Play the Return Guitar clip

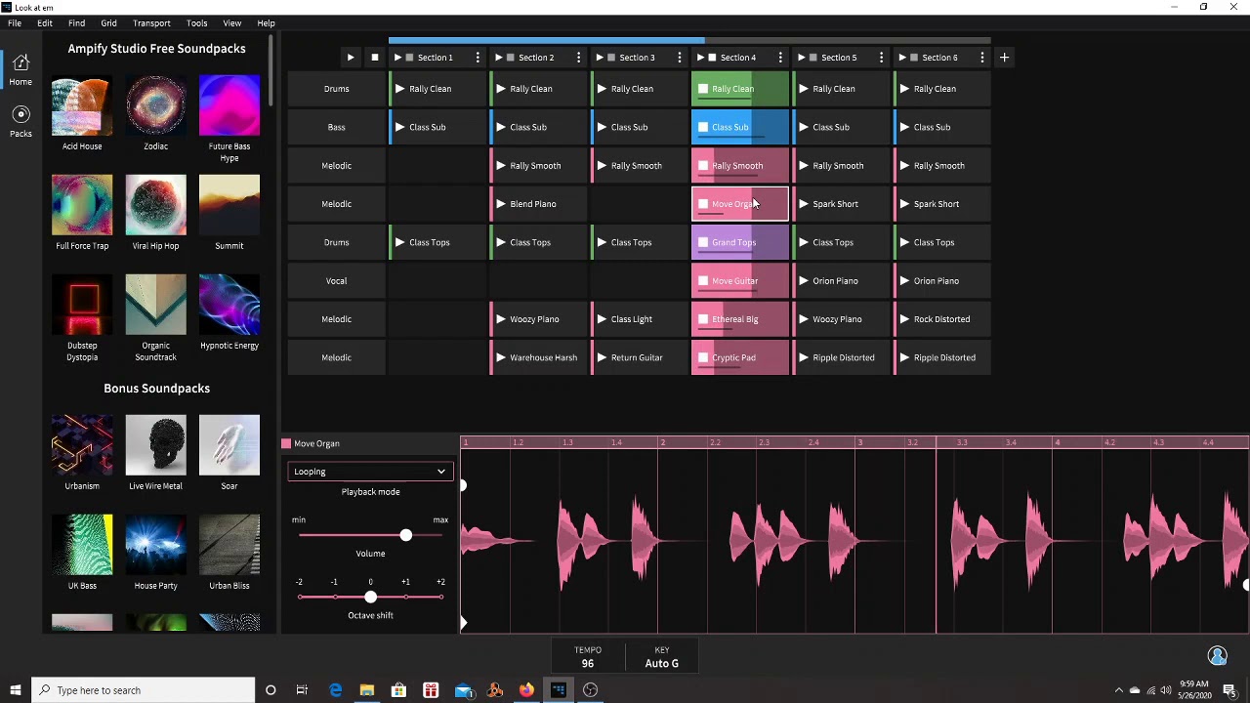pyautogui.click(x=602, y=357)
